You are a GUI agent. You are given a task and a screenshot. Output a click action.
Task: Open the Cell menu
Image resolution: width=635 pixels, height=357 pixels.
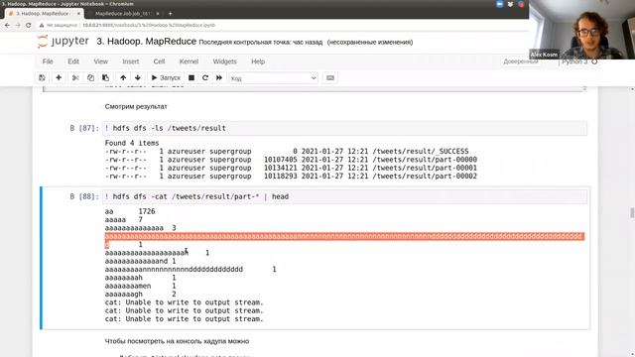coord(159,61)
